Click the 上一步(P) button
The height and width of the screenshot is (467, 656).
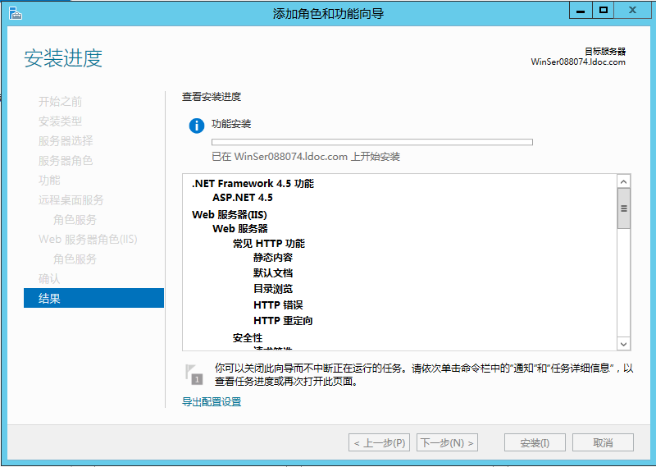point(379,442)
